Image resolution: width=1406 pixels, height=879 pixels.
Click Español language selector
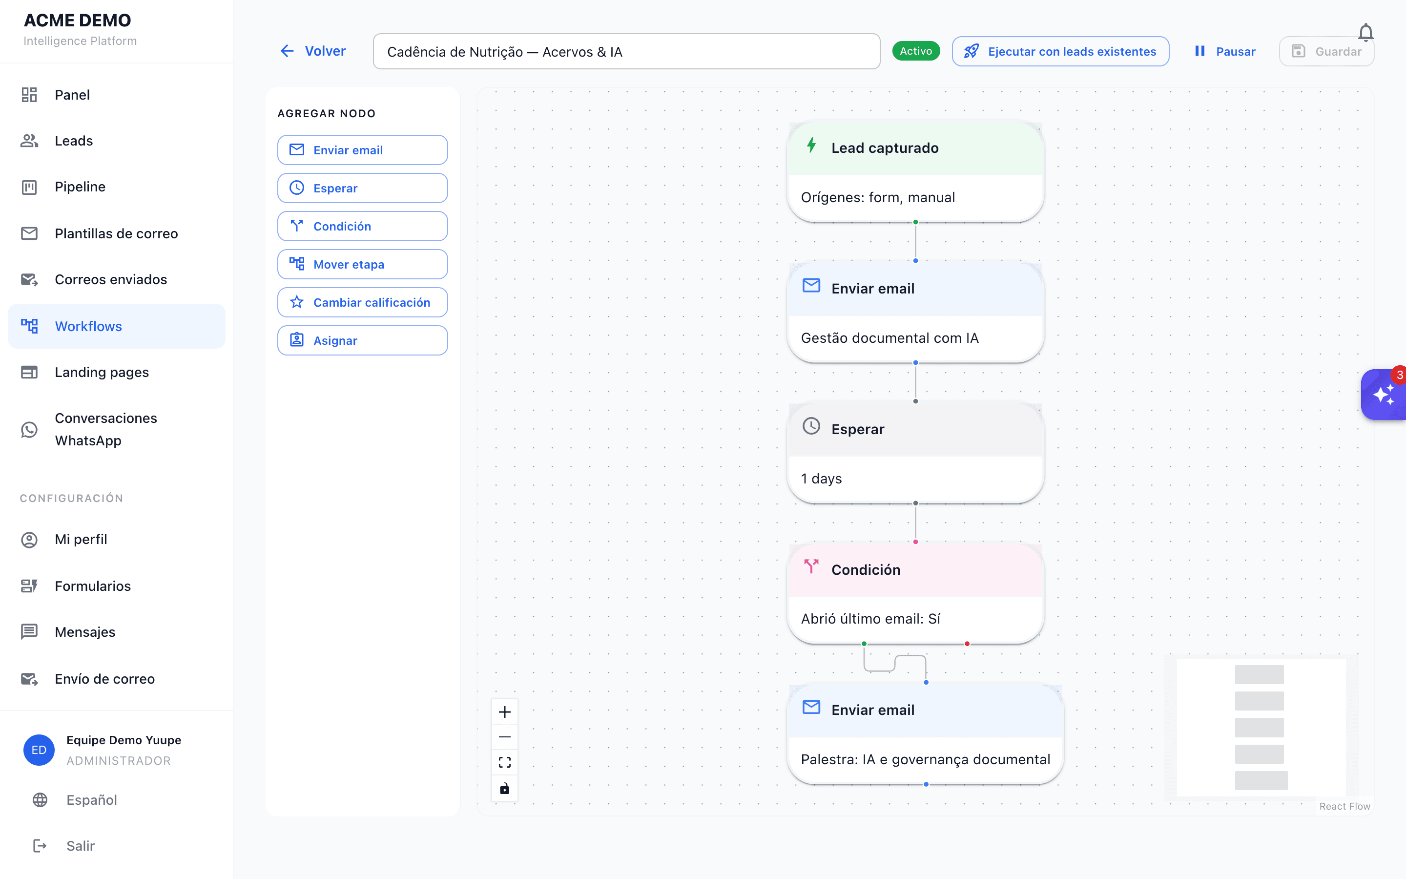click(x=91, y=800)
